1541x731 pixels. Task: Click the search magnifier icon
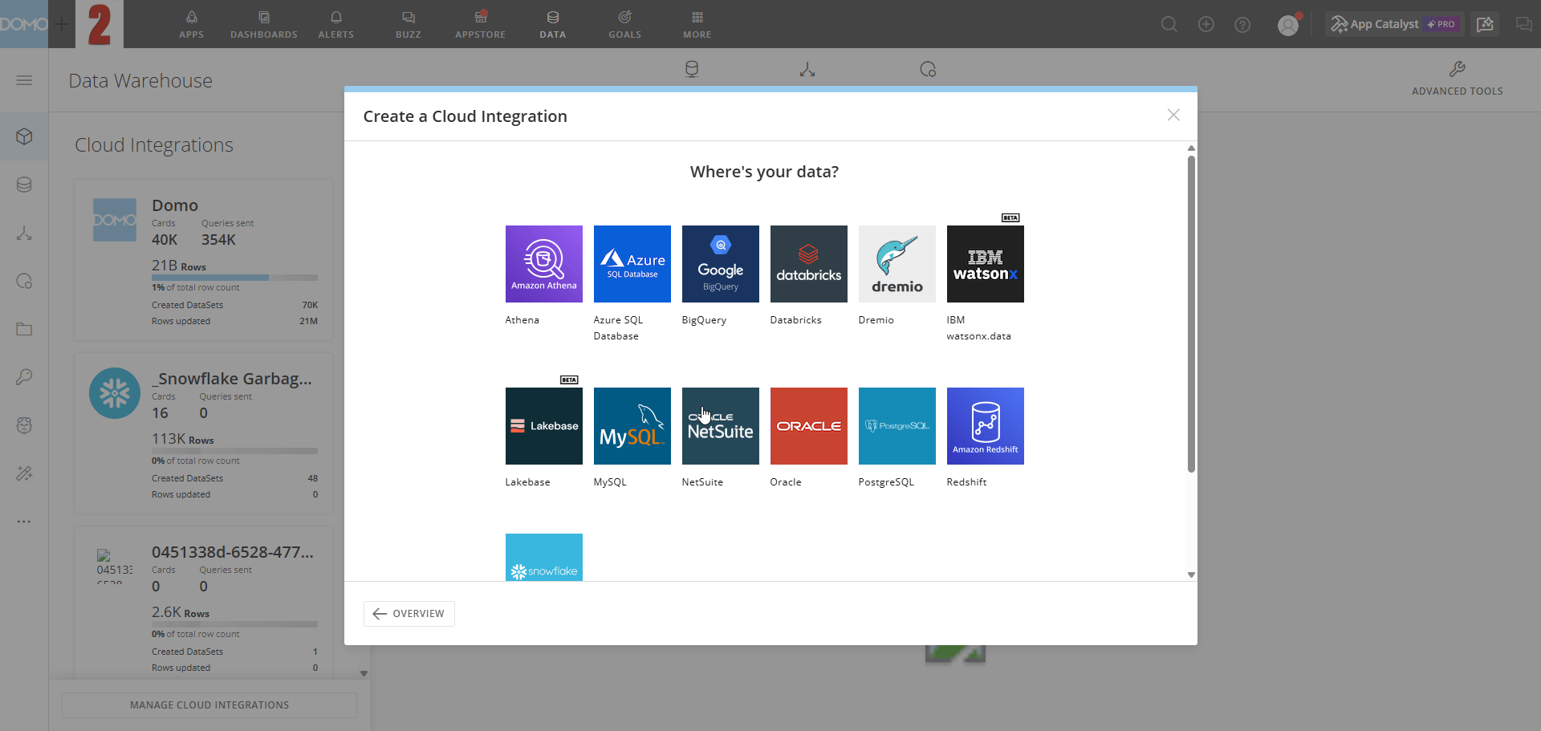[1169, 24]
